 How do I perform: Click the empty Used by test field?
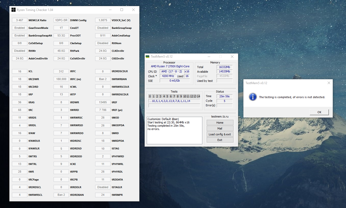pos(225,81)
